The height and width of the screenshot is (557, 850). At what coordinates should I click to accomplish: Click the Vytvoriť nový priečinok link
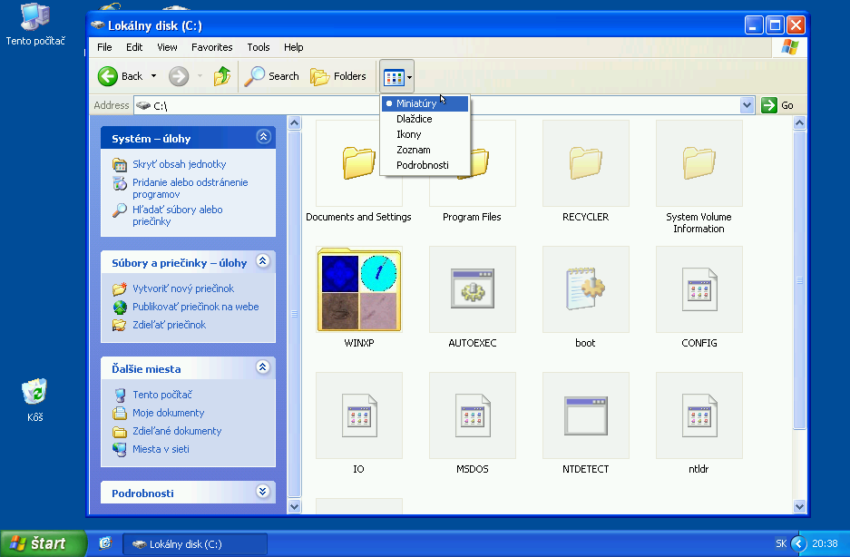click(x=182, y=288)
